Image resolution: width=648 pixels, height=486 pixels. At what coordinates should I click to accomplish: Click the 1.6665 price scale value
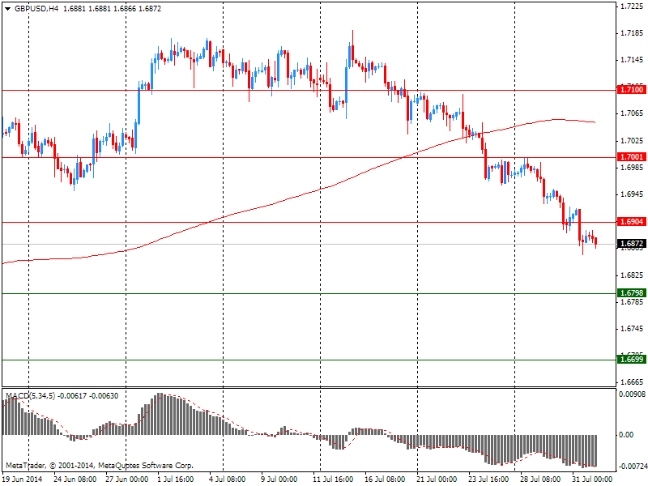point(633,382)
